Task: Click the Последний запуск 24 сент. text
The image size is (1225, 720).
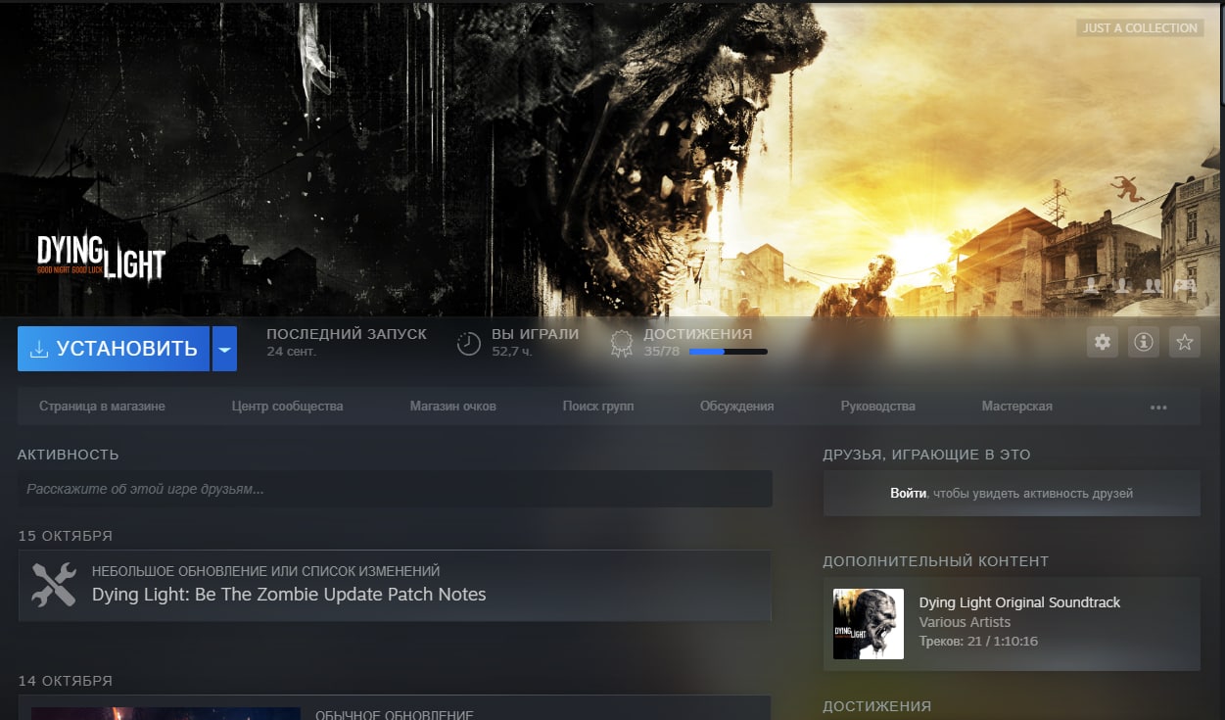Action: point(347,342)
